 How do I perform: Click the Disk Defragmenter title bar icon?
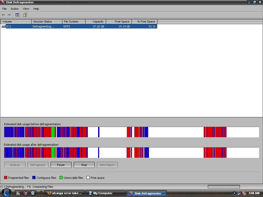click(x=3, y=2)
